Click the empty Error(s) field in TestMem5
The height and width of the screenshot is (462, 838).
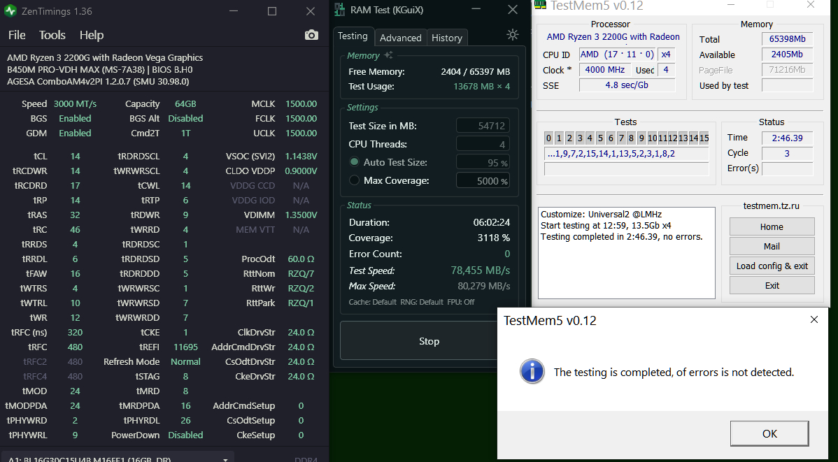[x=787, y=168]
